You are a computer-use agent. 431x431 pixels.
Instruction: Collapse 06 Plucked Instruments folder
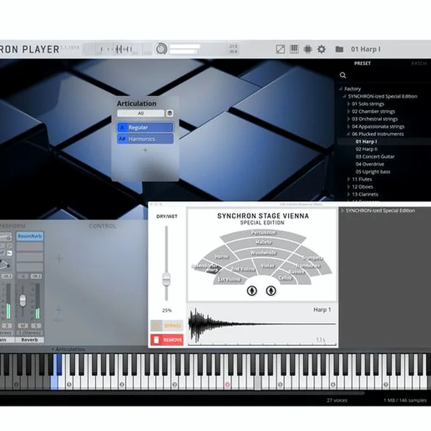pyautogui.click(x=348, y=134)
